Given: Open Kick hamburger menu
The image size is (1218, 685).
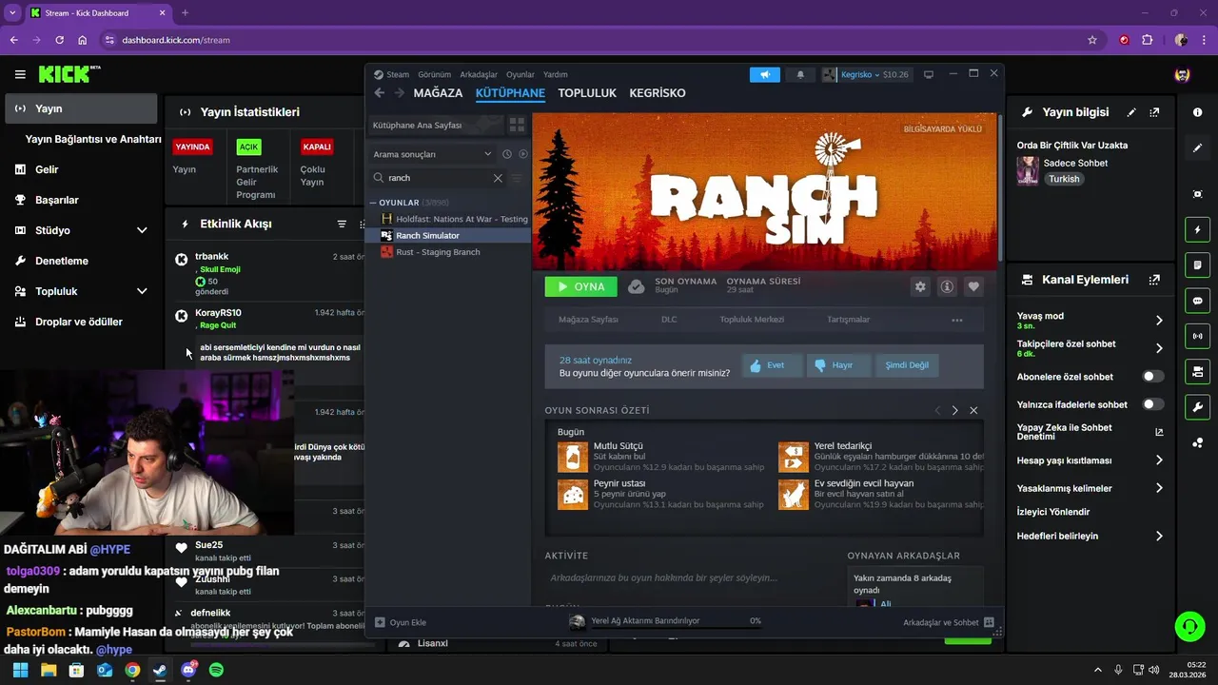Looking at the screenshot, I should 20,74.
